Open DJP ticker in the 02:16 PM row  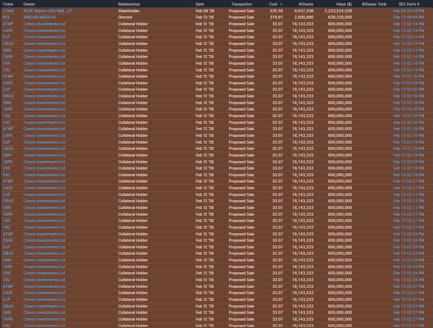tap(6, 89)
